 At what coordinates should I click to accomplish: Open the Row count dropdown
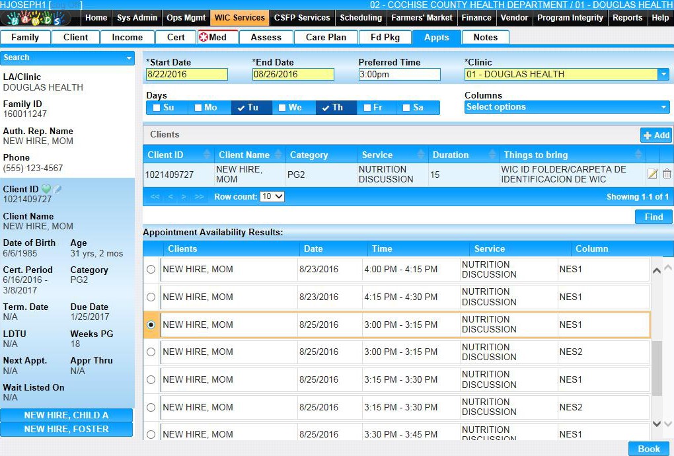272,197
